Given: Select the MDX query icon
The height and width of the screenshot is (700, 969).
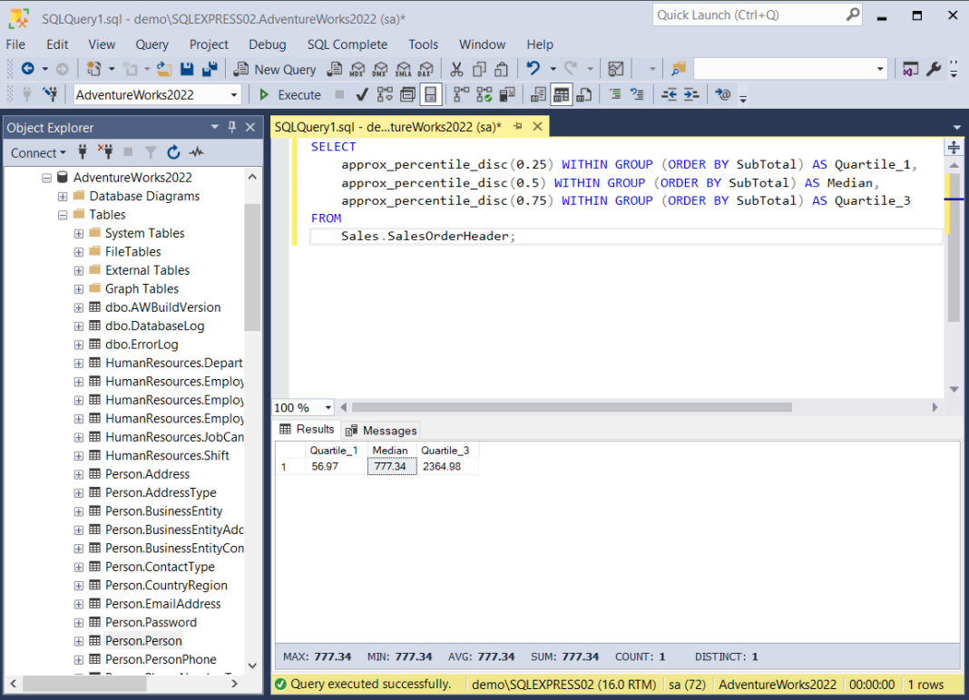Looking at the screenshot, I should (357, 69).
